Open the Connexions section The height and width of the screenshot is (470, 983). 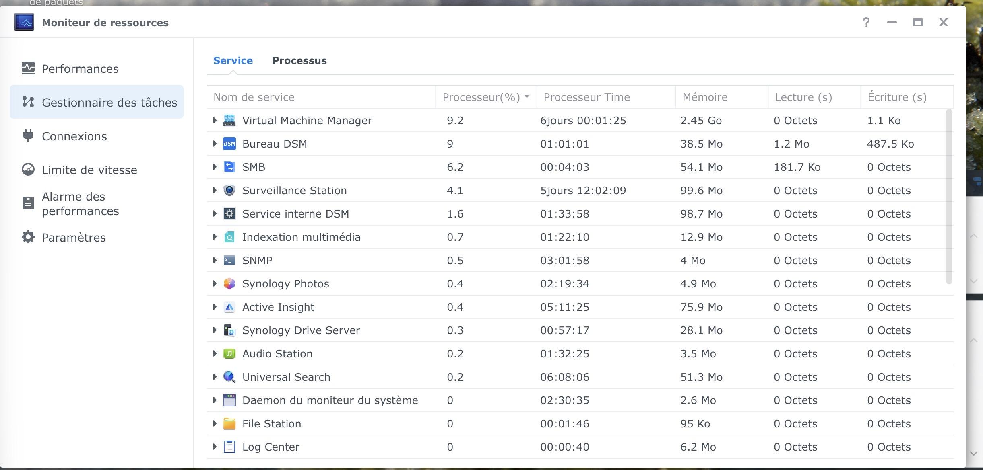click(x=97, y=136)
